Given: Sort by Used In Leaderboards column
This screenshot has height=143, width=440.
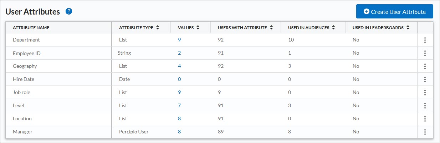Looking at the screenshot, I should click(407, 28).
